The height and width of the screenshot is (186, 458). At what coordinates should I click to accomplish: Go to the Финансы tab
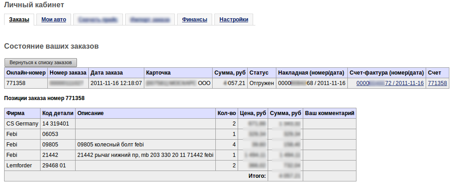(x=194, y=20)
